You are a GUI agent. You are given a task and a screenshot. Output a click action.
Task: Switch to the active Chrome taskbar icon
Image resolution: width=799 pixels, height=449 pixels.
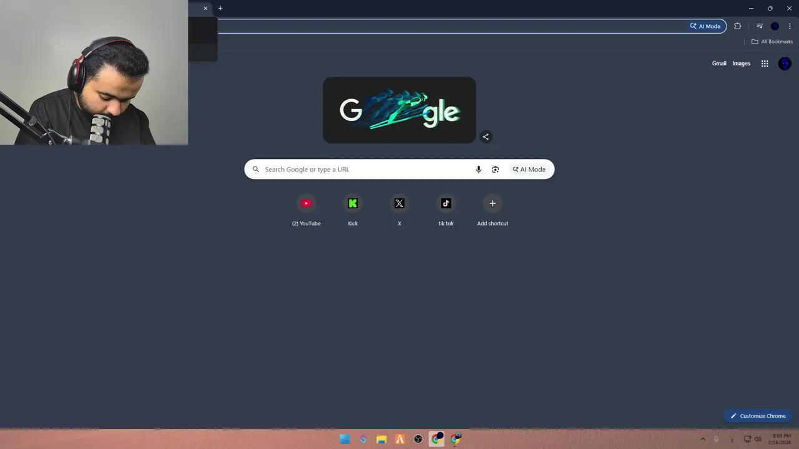click(x=437, y=439)
